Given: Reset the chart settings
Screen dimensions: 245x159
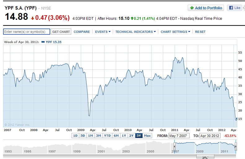Looking at the screenshot, I should tap(200, 32).
